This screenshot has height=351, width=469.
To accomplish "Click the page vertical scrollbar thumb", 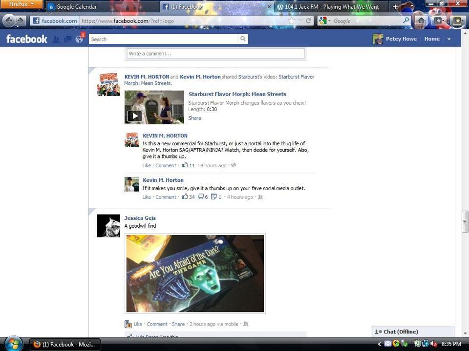I will 465,221.
